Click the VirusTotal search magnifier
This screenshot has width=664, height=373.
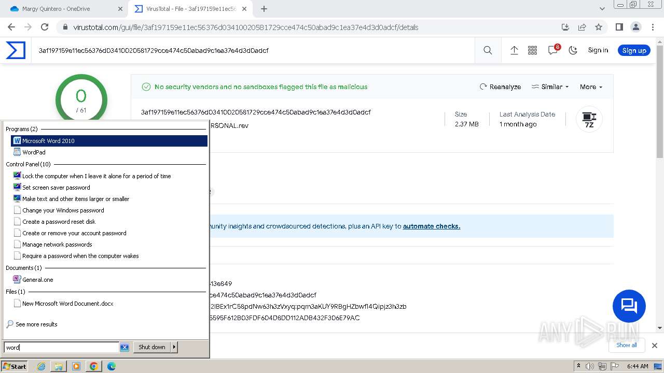(488, 50)
